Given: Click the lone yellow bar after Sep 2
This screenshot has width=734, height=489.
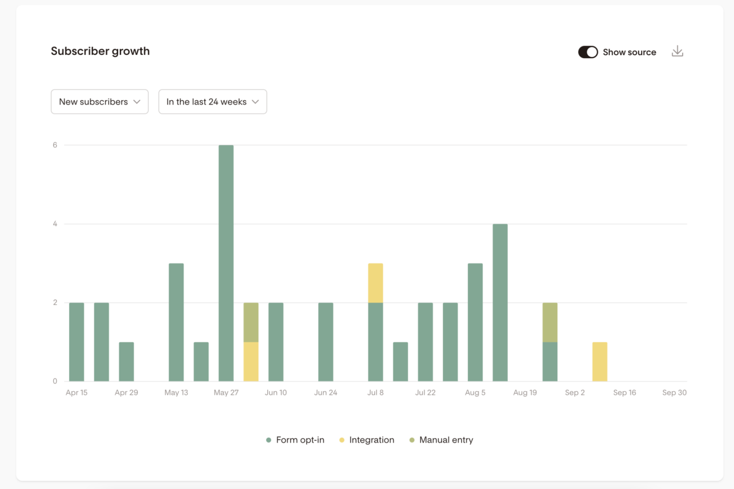Looking at the screenshot, I should pyautogui.click(x=600, y=362).
